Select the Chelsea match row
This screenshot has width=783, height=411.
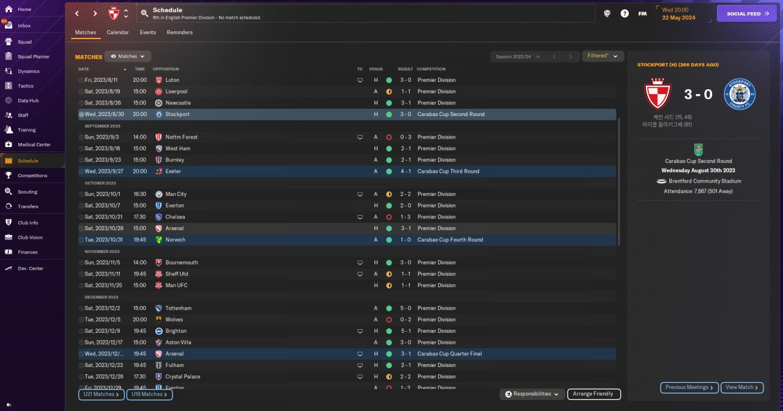(x=346, y=217)
